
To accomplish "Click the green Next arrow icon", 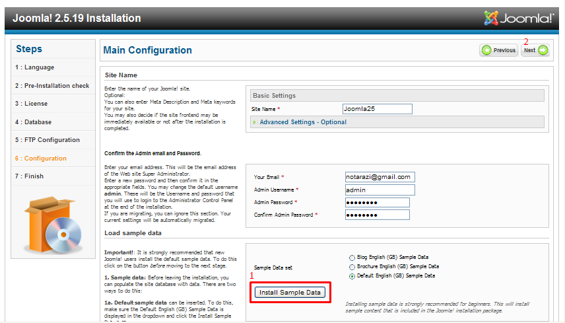I will [543, 50].
